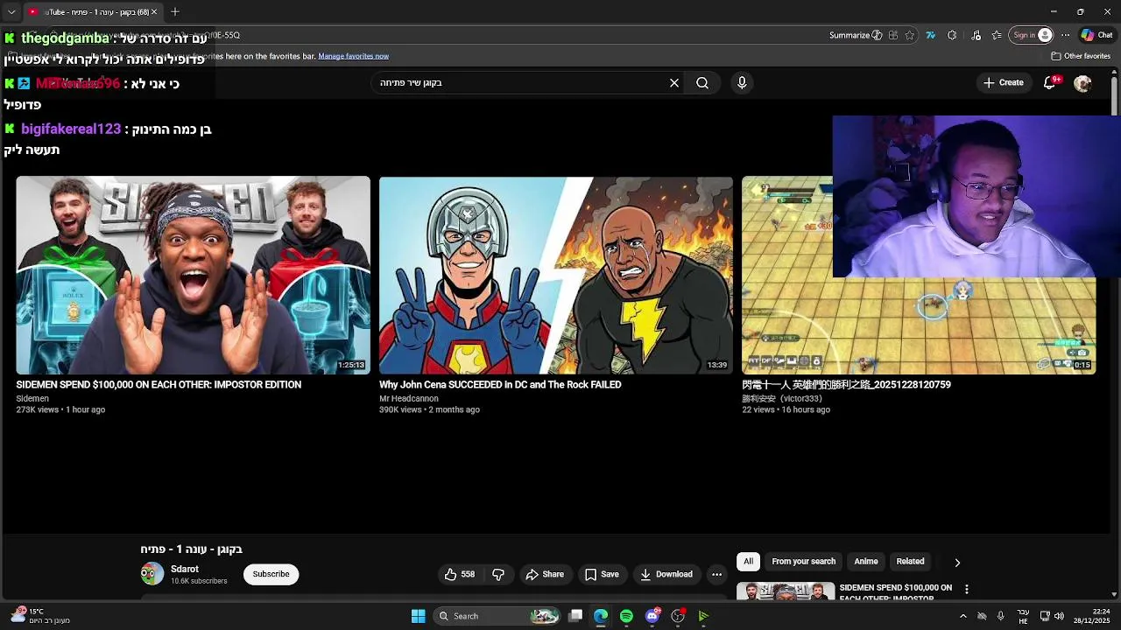Open the YouTube notifications bell

click(1049, 82)
